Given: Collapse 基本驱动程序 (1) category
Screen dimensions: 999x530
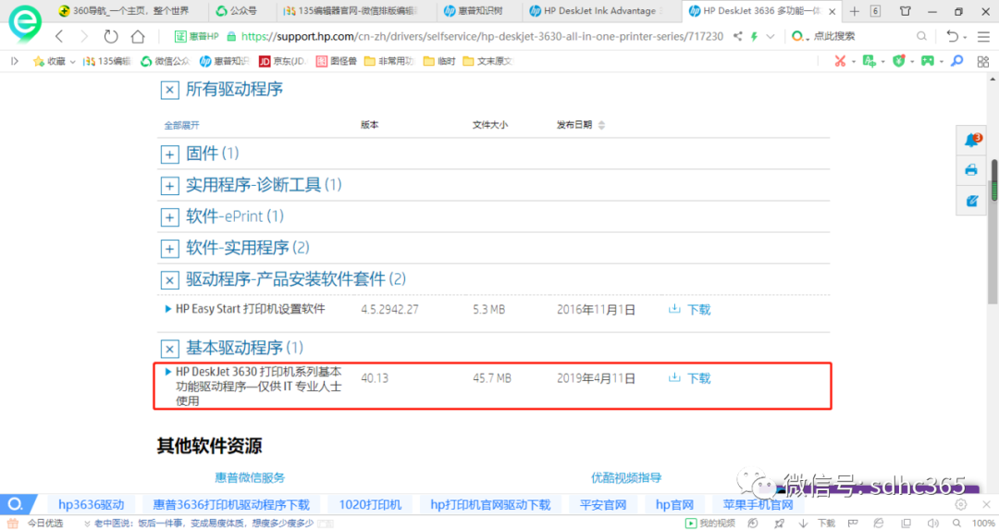Looking at the screenshot, I should coord(169,349).
